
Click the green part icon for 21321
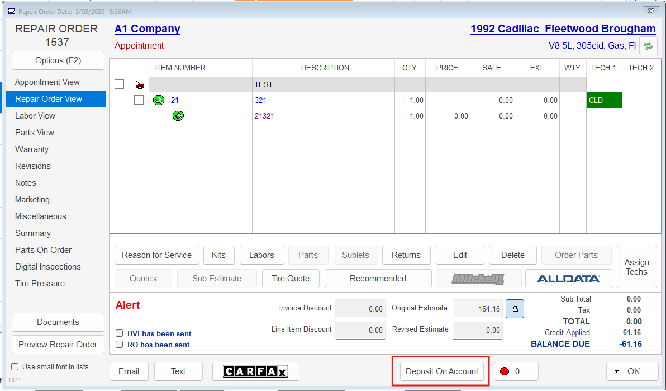click(178, 116)
